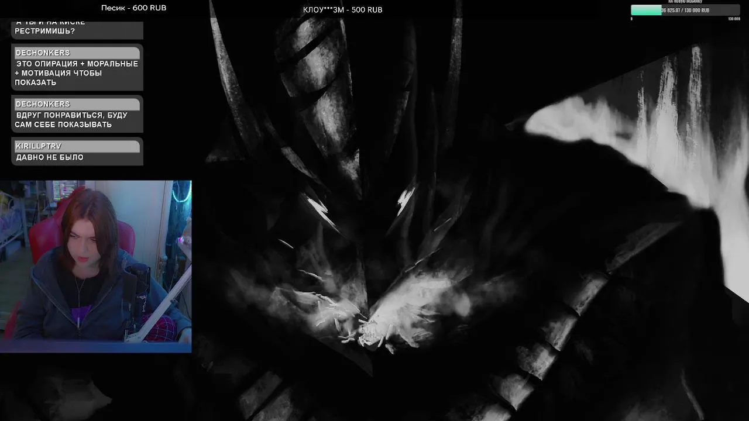Click the 'ВДРУГ ПОНРАВИТЬСЯ' chat message
The height and width of the screenshot is (421, 749).
coord(71,120)
